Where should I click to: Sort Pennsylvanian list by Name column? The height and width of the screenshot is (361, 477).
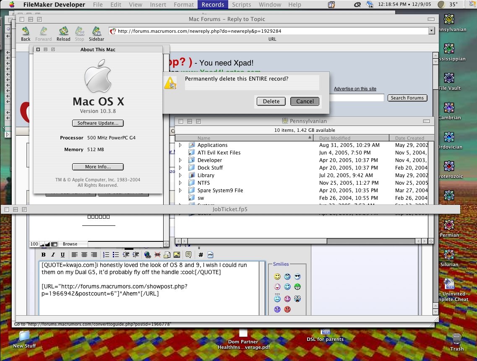click(x=244, y=138)
